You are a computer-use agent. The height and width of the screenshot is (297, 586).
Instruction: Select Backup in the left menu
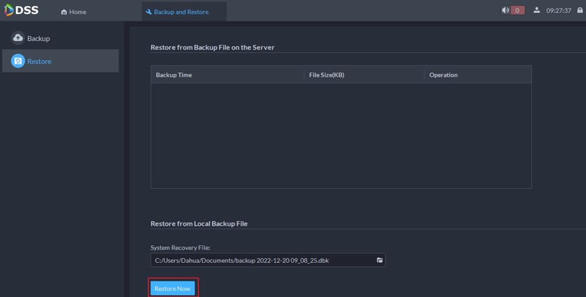[38, 38]
